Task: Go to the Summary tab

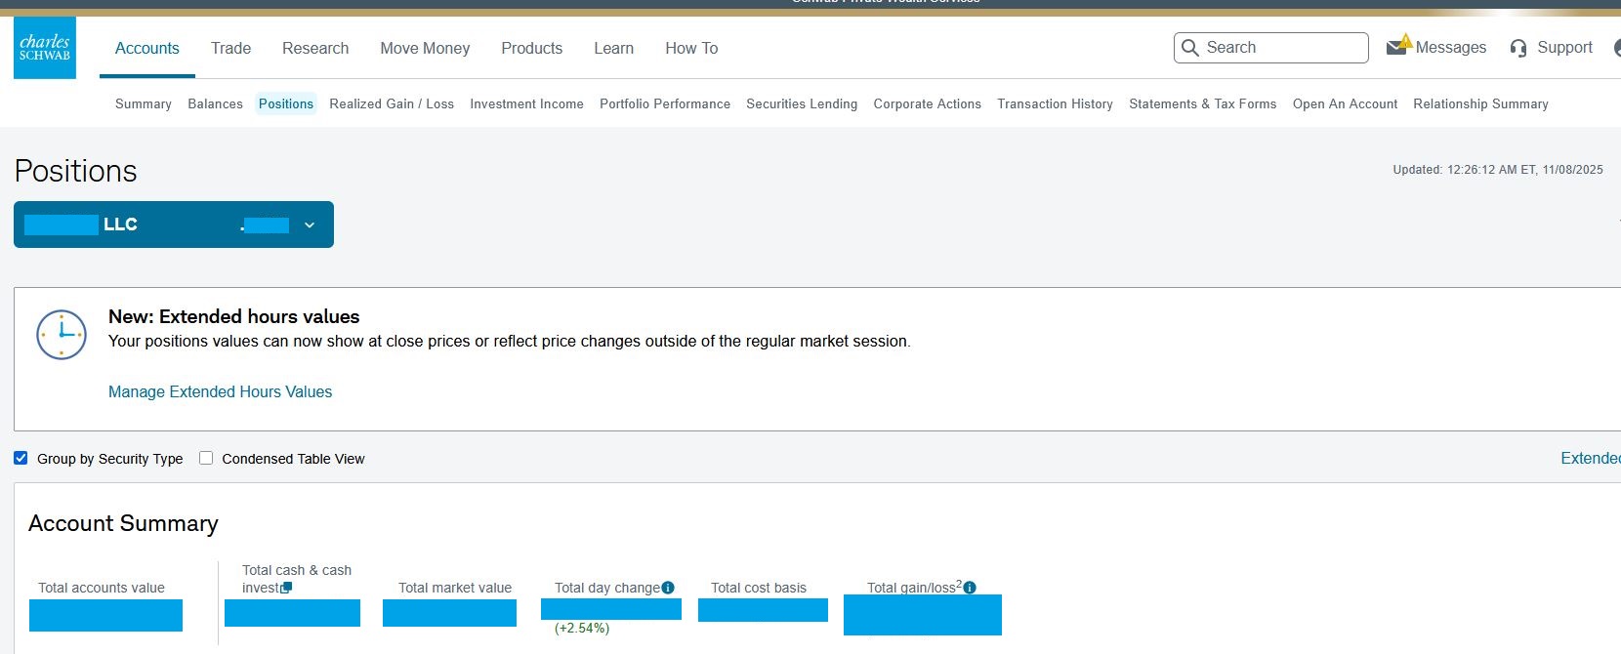Action: click(144, 103)
